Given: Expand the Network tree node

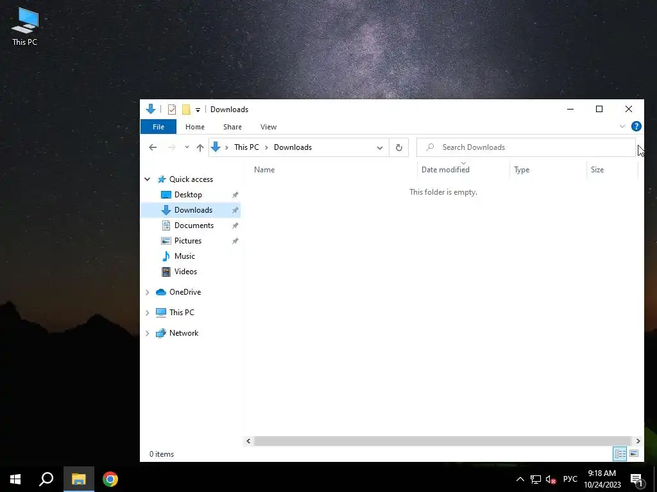Looking at the screenshot, I should [148, 333].
